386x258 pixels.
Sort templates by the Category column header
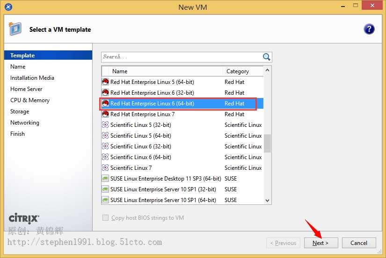243,71
